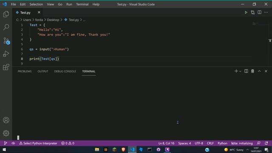Open the Extensions view
272x153 pixels.
[x=6, y=67]
